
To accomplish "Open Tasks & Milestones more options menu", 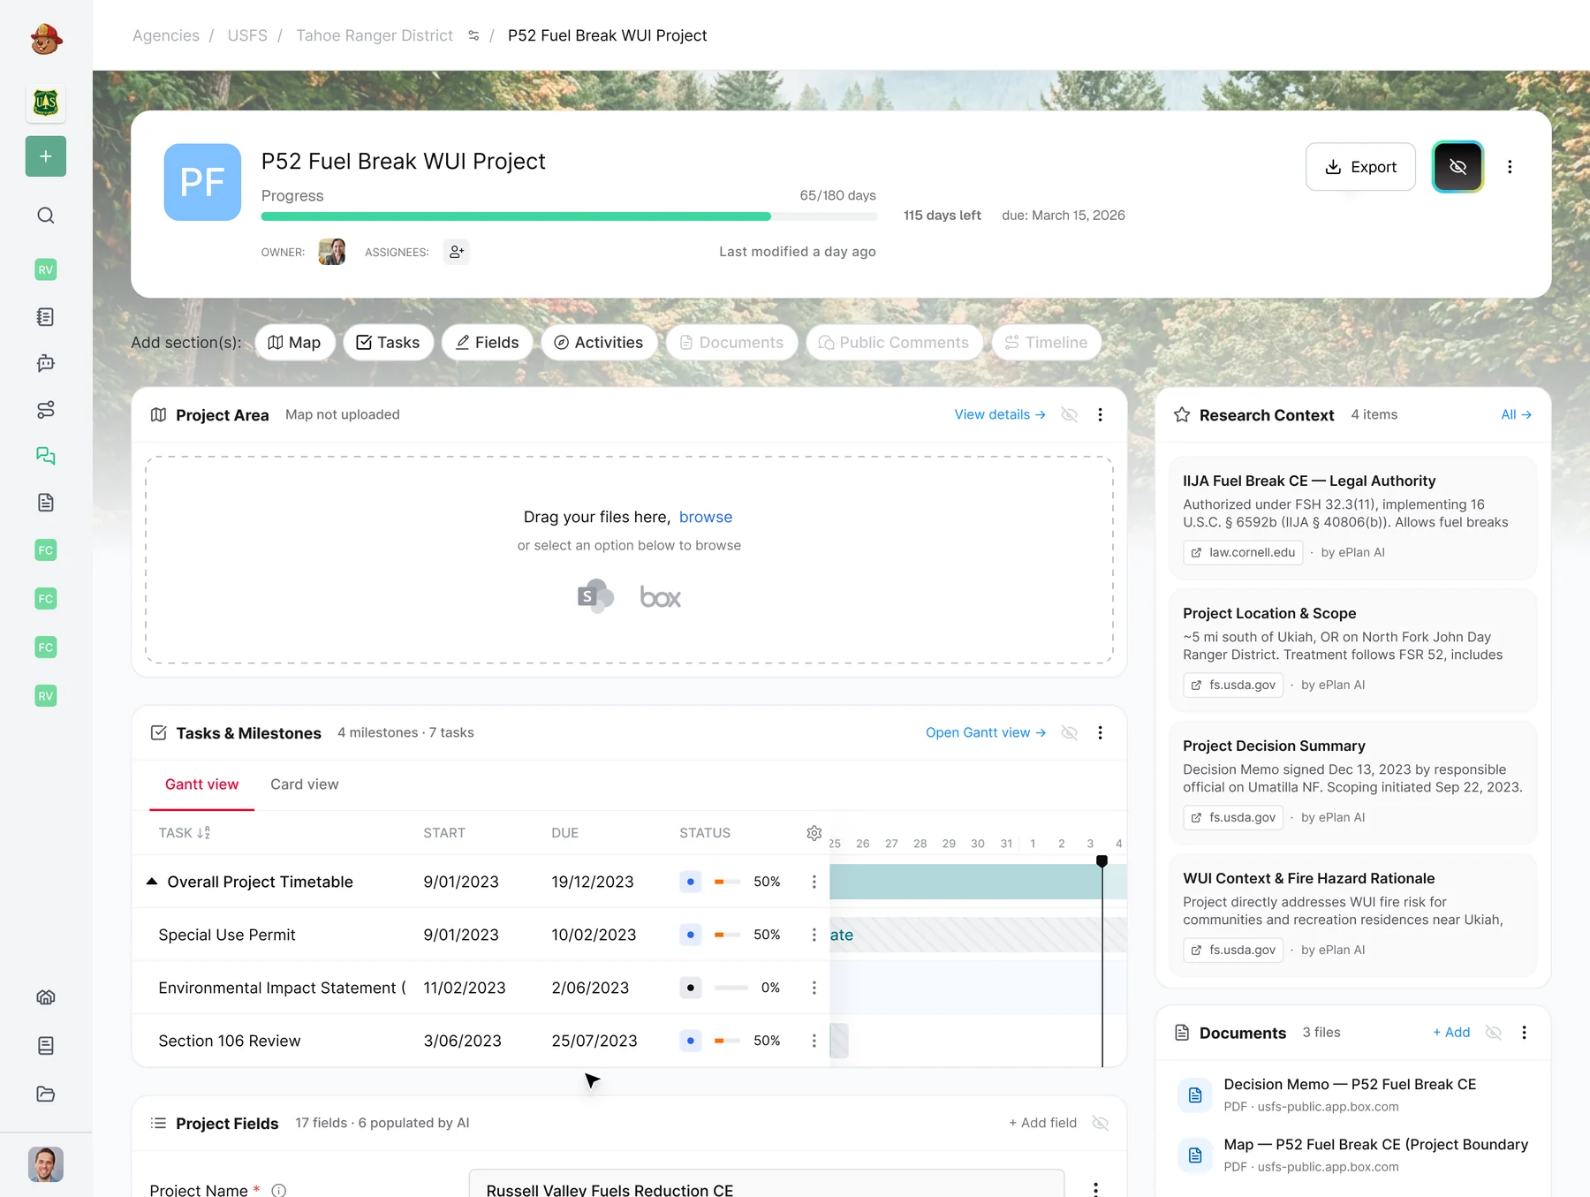I will pyautogui.click(x=1100, y=732).
